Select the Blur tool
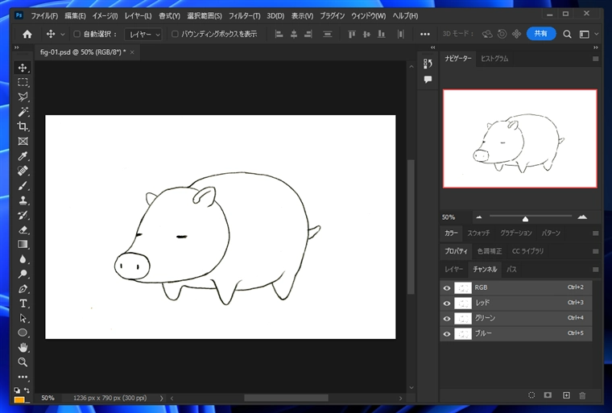This screenshot has height=413, width=612. pos(23,259)
